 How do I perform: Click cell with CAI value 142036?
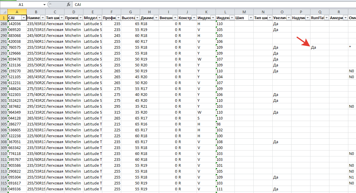coord(17,24)
